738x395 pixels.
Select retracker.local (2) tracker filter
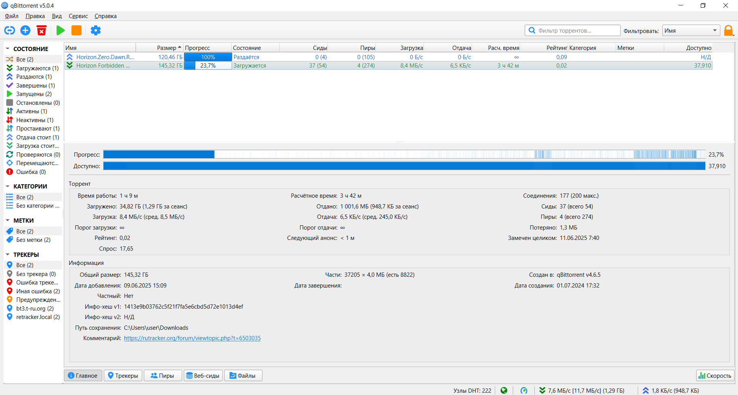(x=33, y=317)
